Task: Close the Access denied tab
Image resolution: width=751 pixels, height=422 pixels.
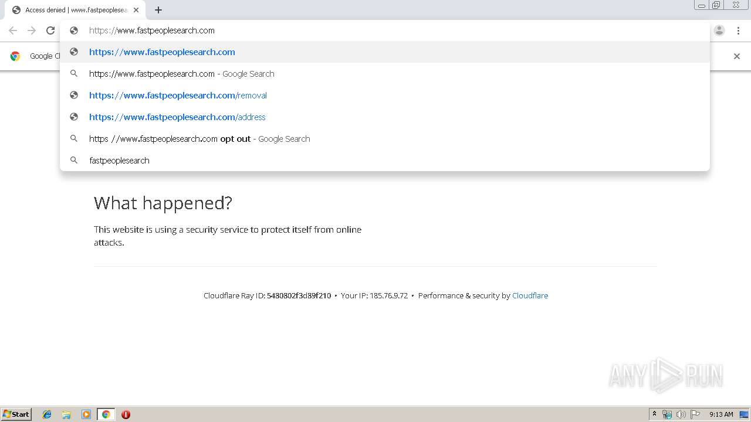Action: [136, 10]
